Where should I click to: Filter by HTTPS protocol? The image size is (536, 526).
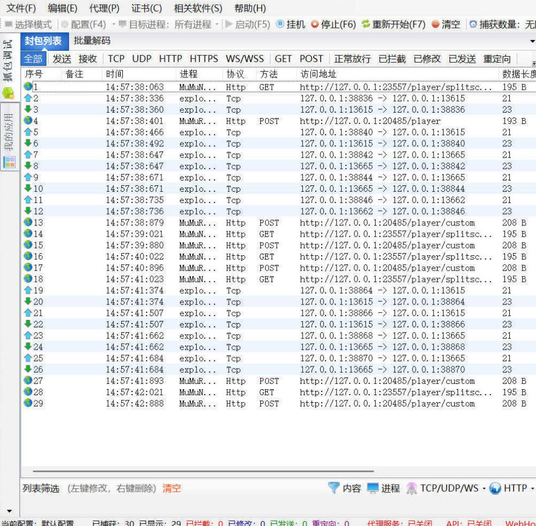click(x=204, y=59)
